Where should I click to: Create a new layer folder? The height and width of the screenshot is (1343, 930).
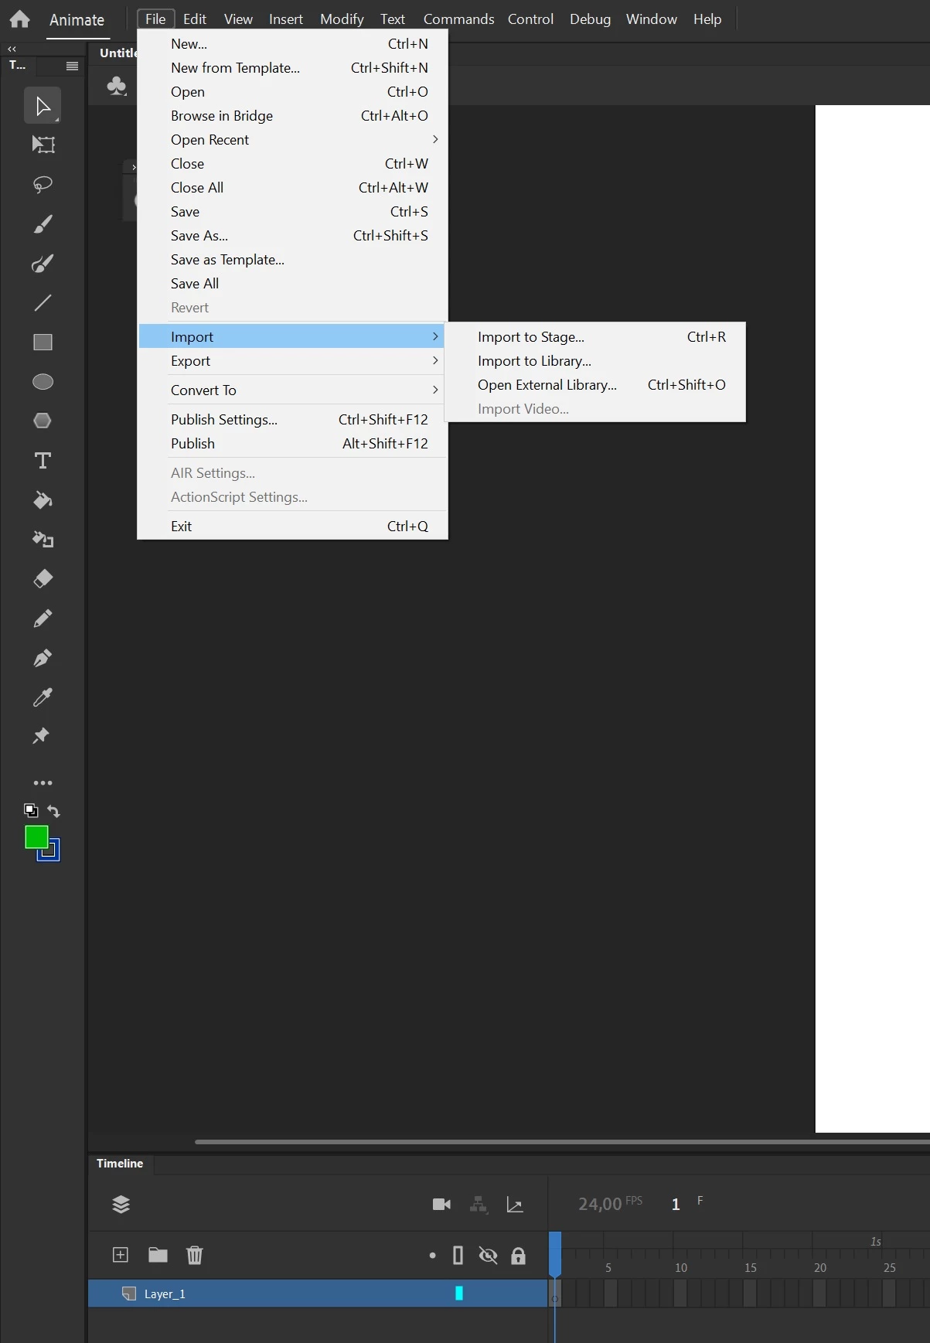coord(158,1255)
